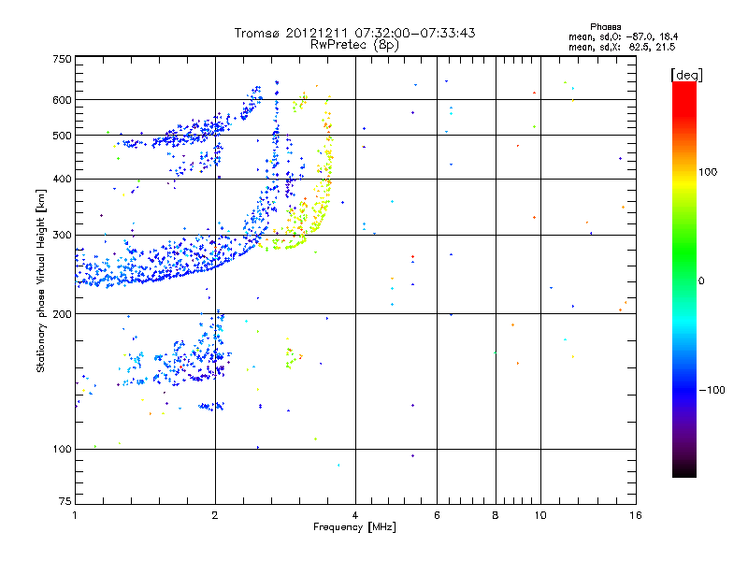The width and height of the screenshot is (748, 561).
Task: Click the colorbar at the blue -100 level
Action: pos(684,390)
